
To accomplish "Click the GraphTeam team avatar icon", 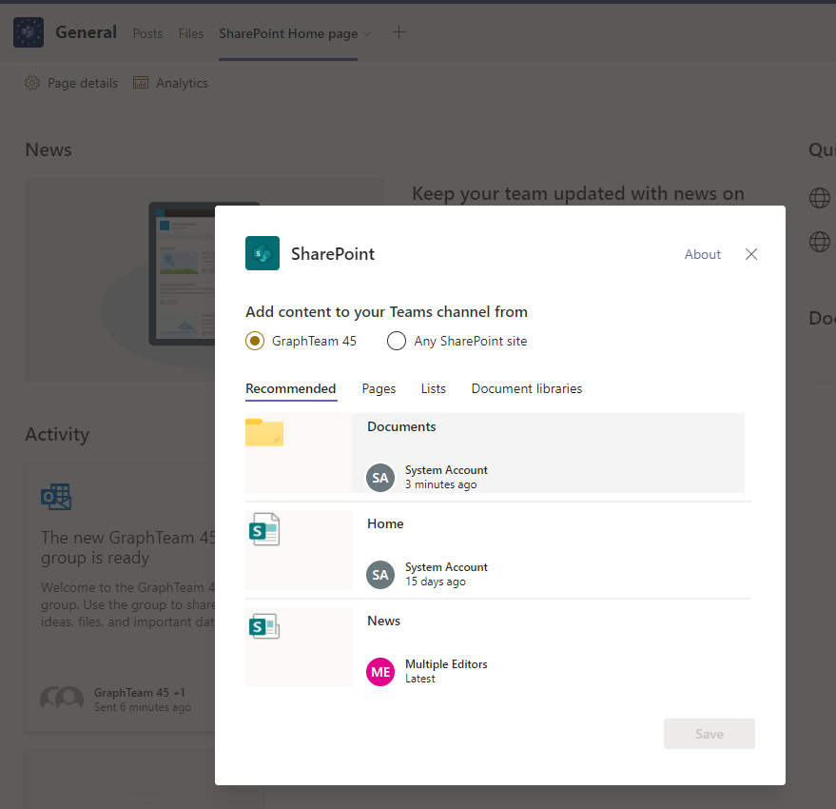I will (29, 33).
